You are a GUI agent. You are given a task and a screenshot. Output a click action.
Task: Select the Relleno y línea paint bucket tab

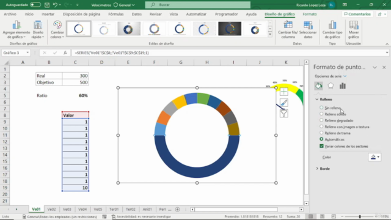pos(318,86)
